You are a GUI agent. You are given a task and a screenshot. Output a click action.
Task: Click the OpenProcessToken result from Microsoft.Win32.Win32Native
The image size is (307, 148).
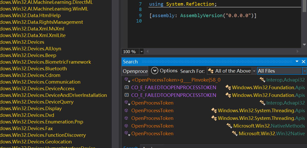click(x=152, y=133)
